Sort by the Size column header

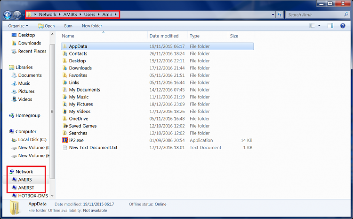click(x=234, y=36)
